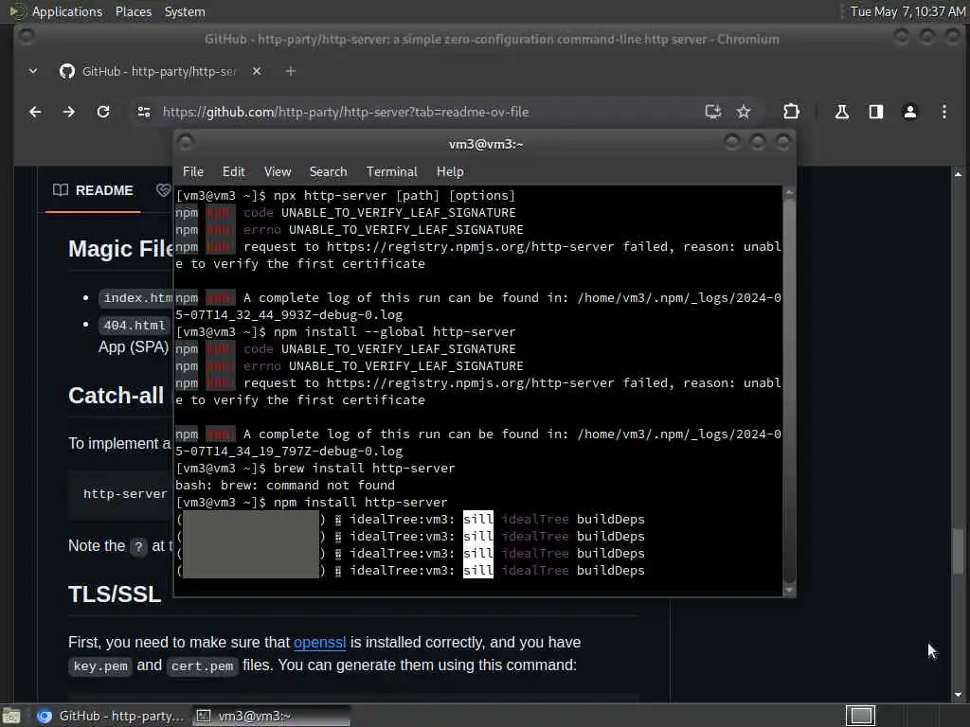This screenshot has height=727, width=970.
Task: Follow the openssl link
Action: [319, 643]
